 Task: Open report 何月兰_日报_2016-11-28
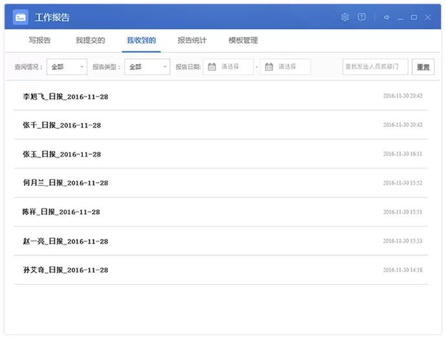tap(221, 183)
